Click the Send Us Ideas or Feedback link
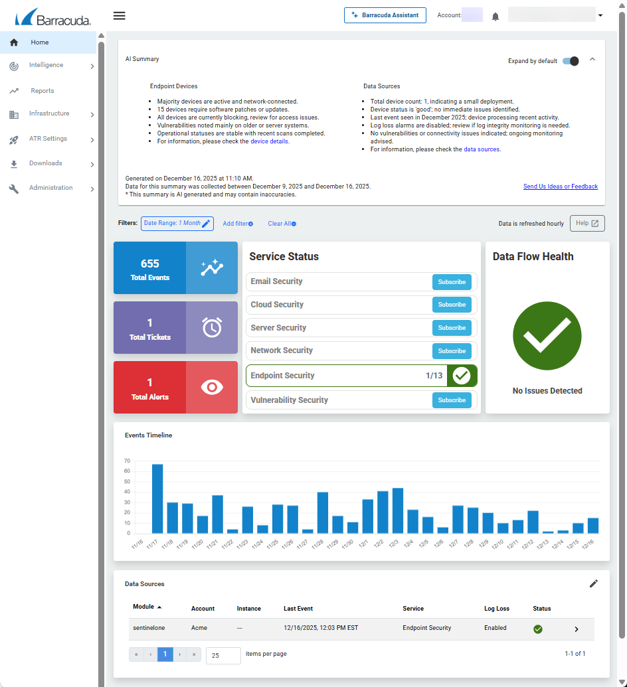This screenshot has width=627, height=687. point(560,187)
